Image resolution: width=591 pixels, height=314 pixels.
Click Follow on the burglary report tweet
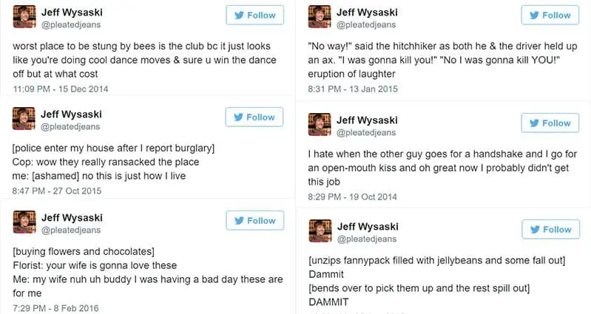tap(254, 117)
